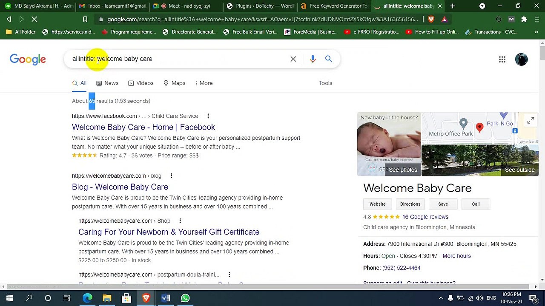Screen dimensions: 545x306
Task: Click the browser address bar URL
Action: pos(262,19)
